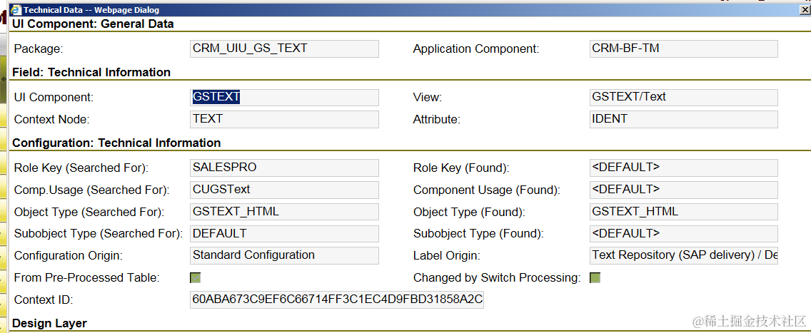This screenshot has width=811, height=333.
Task: Close the Technical Data webpage dialog
Action: 805,10
